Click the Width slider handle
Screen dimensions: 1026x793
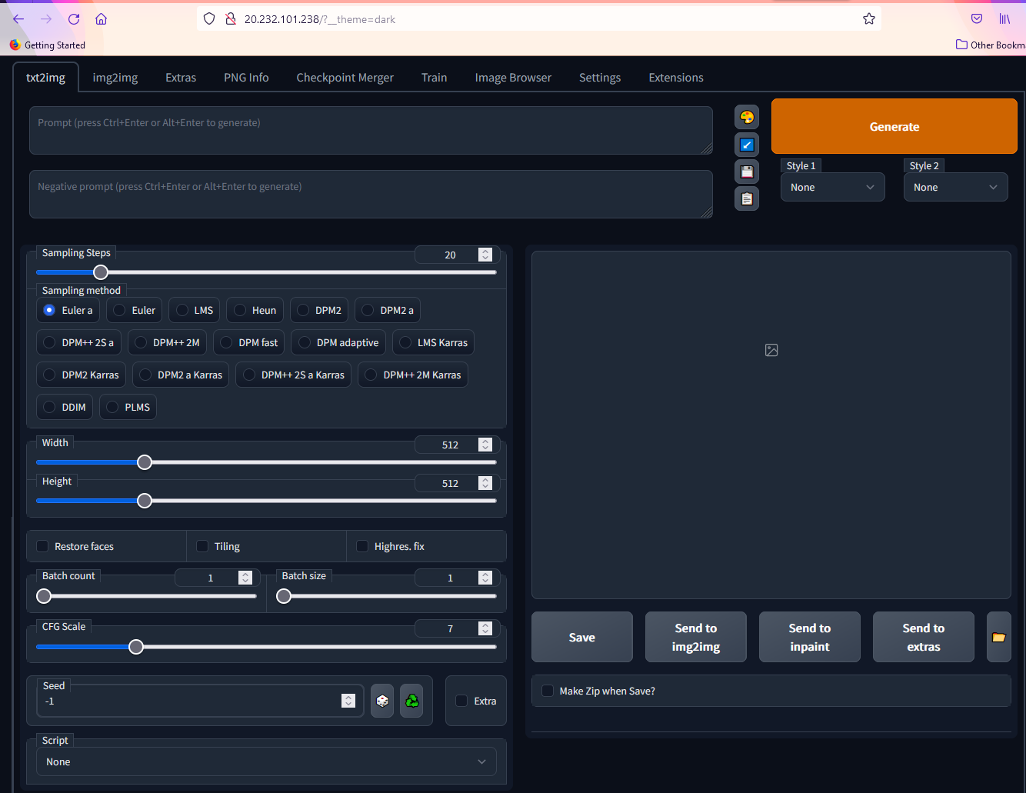[145, 462]
